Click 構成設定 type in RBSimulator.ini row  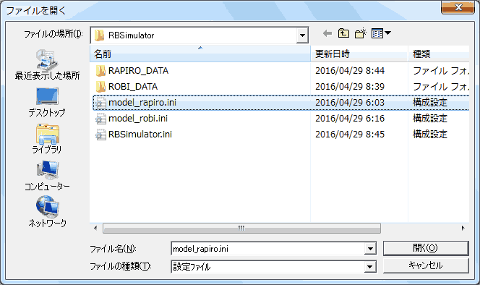point(430,135)
